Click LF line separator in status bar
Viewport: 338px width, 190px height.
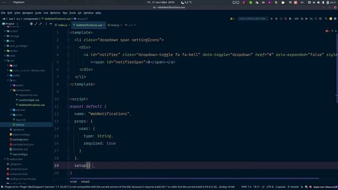pos(263,187)
